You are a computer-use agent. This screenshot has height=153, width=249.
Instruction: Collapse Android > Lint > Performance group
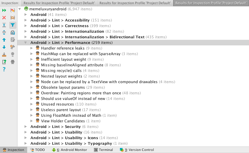click(26, 42)
